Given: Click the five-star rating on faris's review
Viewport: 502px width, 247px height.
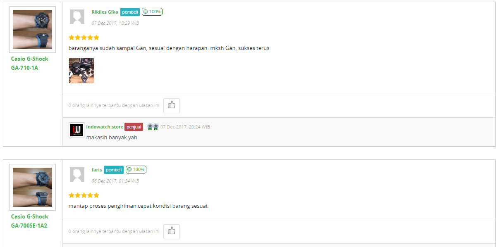Looking at the screenshot, I should coord(84,195).
